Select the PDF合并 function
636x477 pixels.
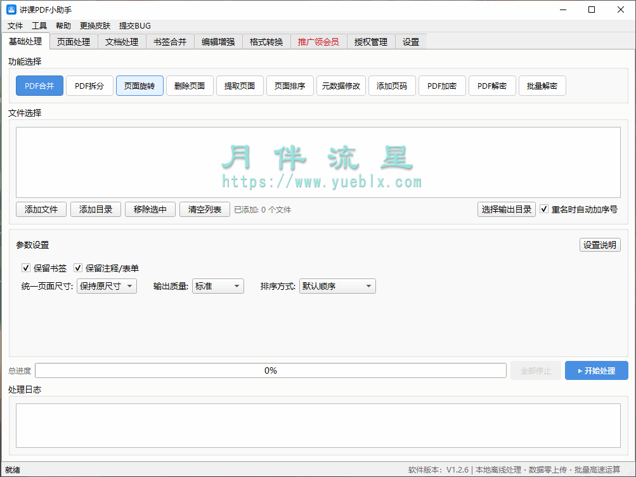coord(39,86)
